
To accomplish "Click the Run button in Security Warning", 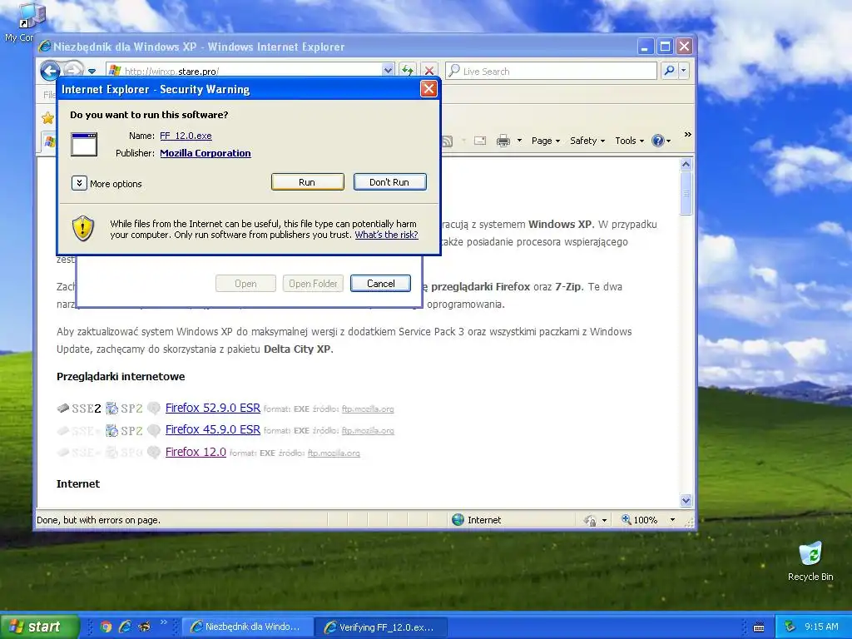I will pos(307,182).
